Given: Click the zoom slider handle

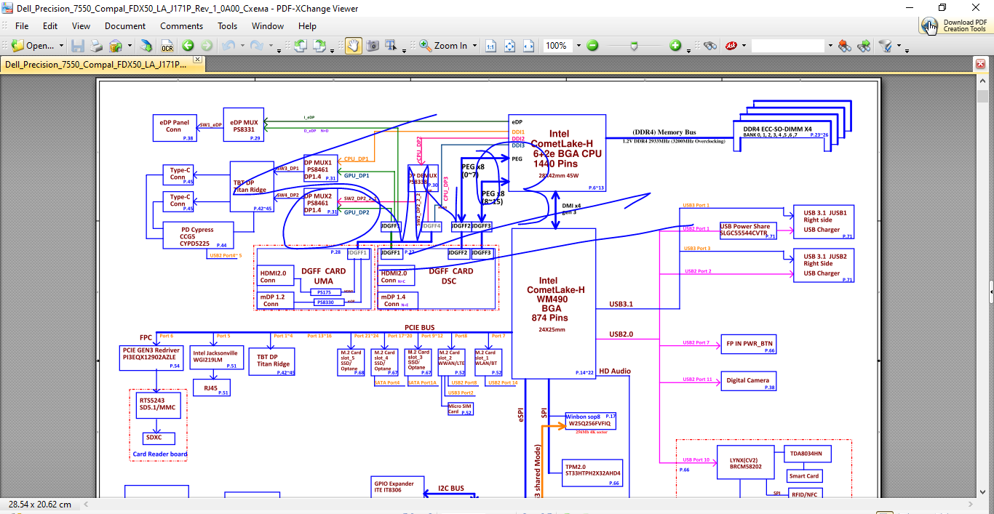Looking at the screenshot, I should tap(634, 45).
